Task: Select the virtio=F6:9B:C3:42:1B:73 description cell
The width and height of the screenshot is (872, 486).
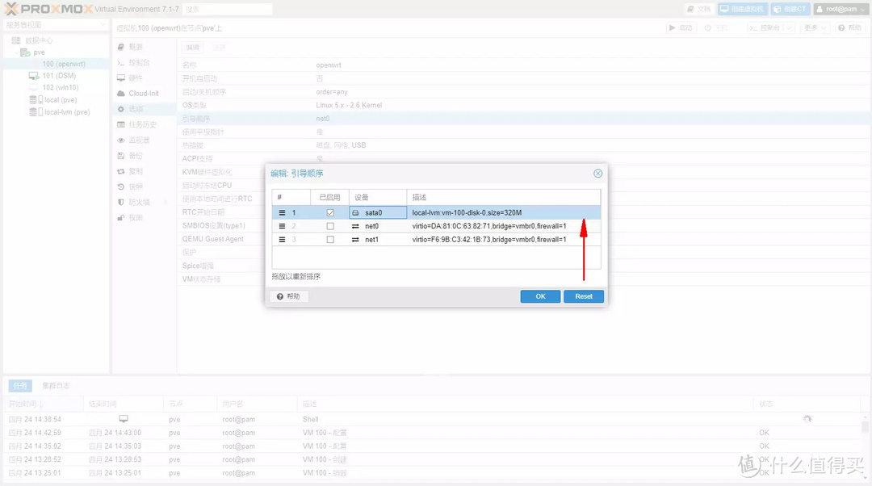Action: pyautogui.click(x=503, y=240)
